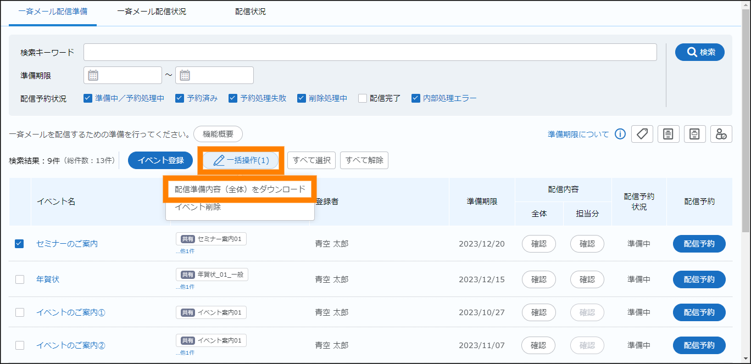Select 配信準備内容（全体）をダウンロード menu item

[x=240, y=189]
